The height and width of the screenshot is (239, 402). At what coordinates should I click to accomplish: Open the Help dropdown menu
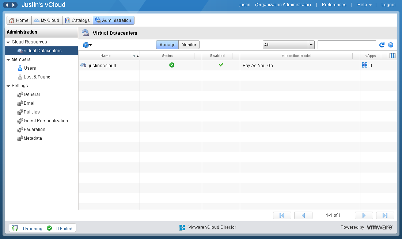pos(364,5)
